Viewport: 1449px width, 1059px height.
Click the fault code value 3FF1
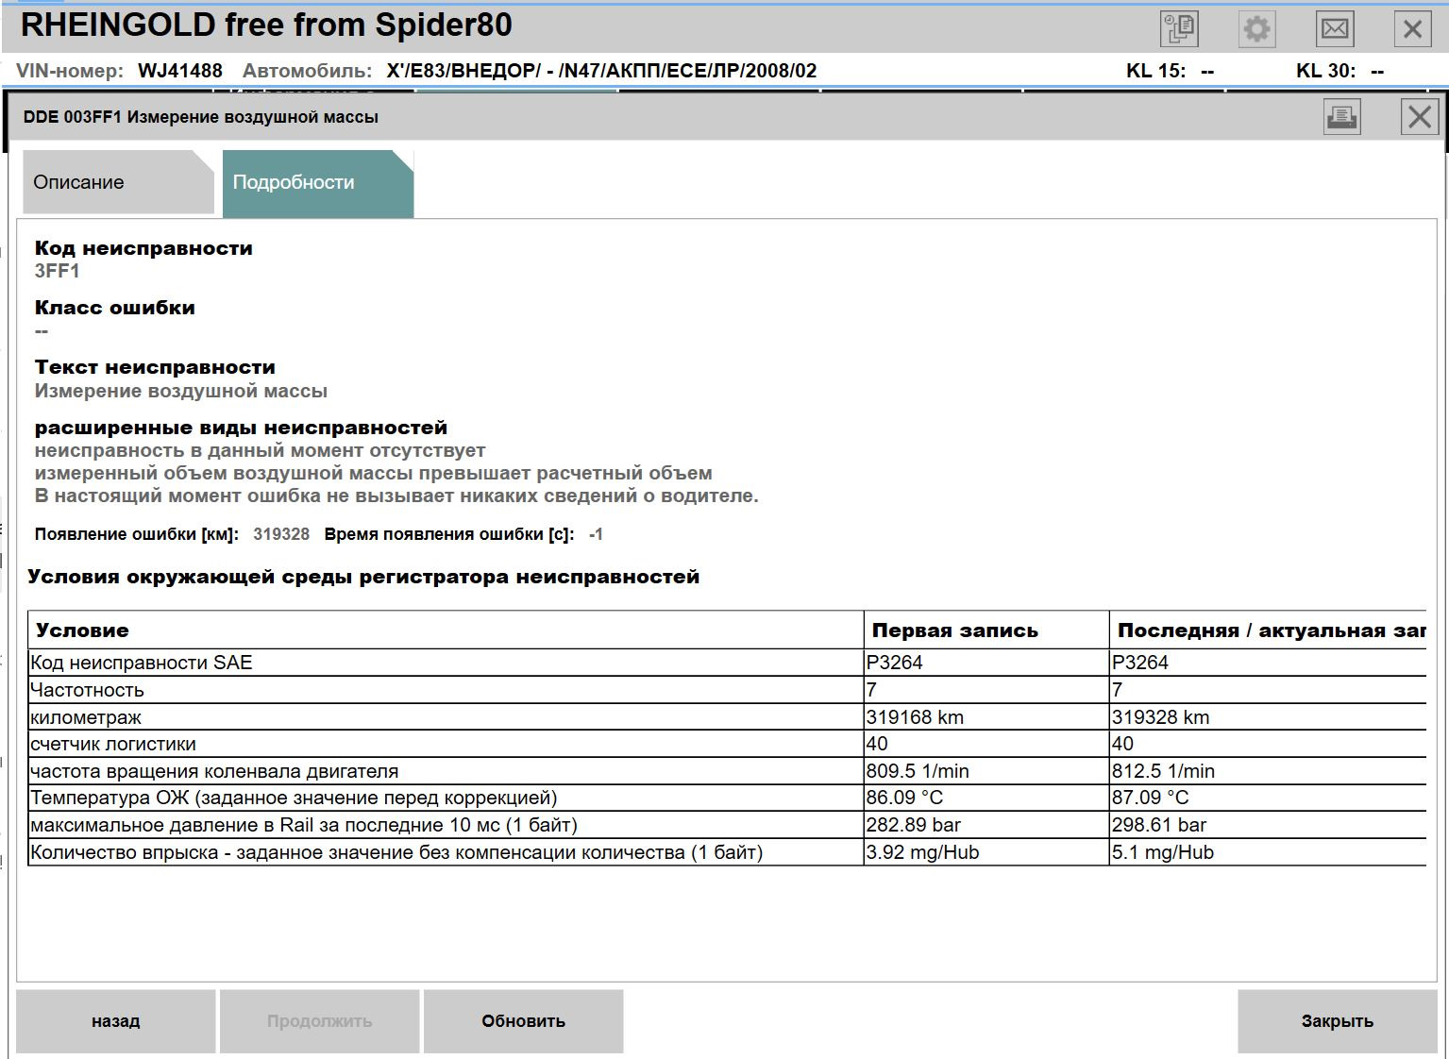tap(58, 272)
